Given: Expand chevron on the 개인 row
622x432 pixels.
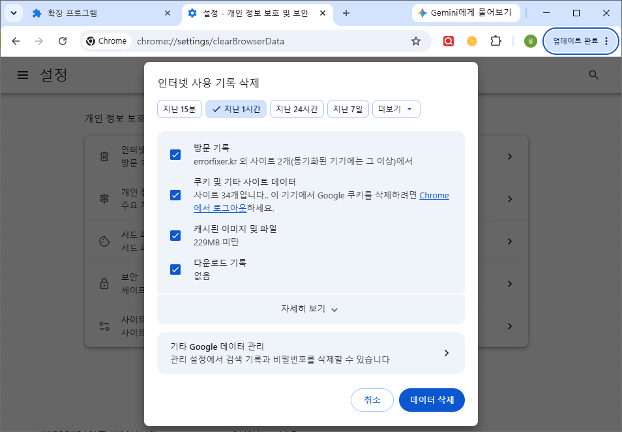Looking at the screenshot, I should click(510, 199).
